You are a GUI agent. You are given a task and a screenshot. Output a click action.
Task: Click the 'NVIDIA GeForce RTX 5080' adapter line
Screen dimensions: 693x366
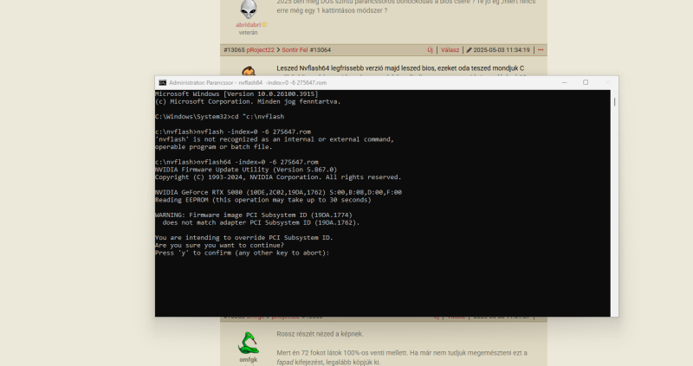tap(278, 192)
